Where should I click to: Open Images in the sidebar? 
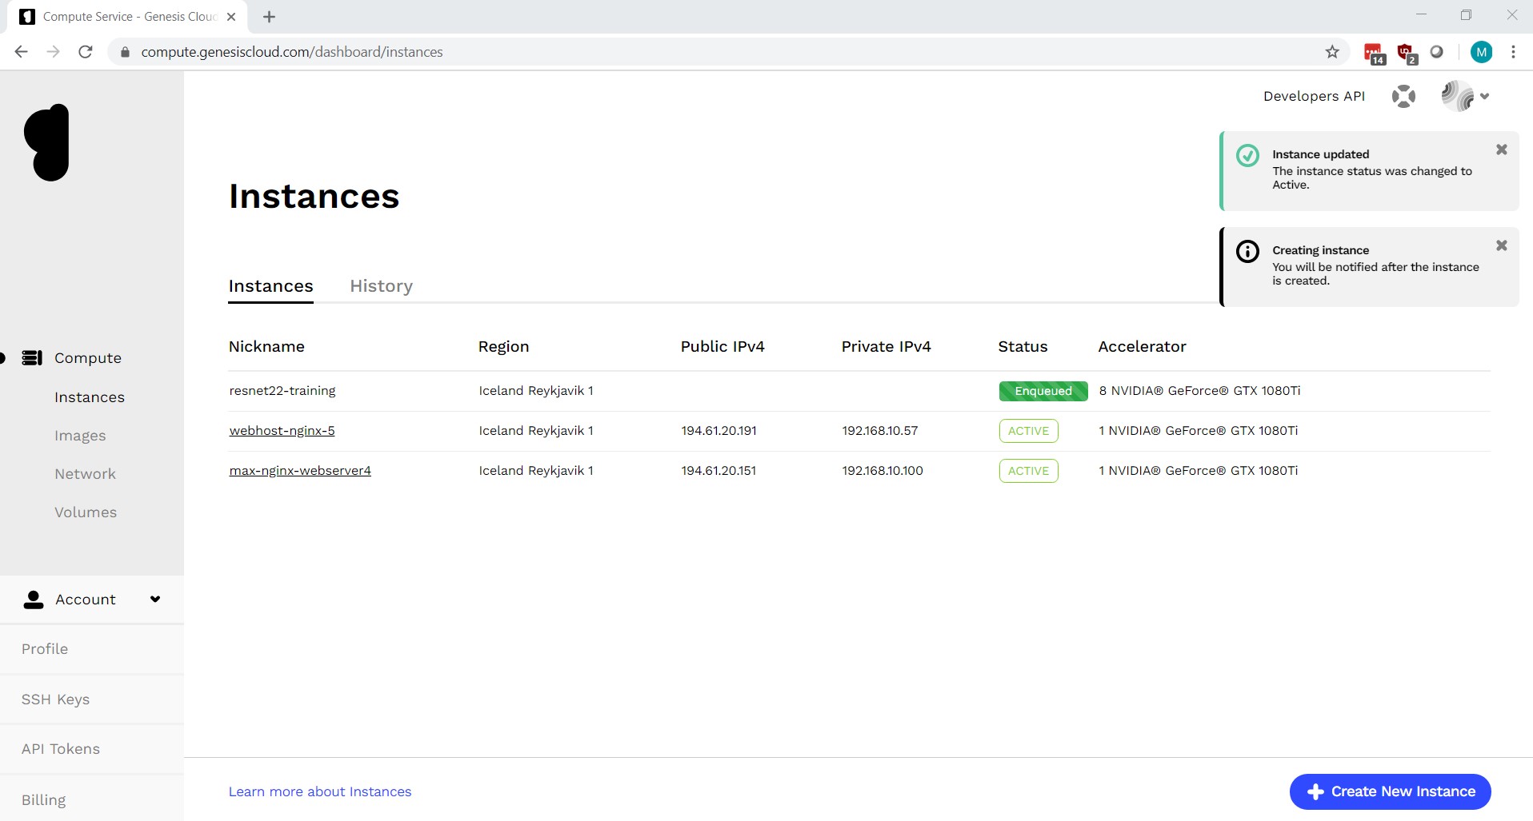click(x=80, y=435)
